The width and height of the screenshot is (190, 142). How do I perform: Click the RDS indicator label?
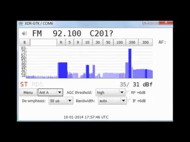tap(38, 84)
